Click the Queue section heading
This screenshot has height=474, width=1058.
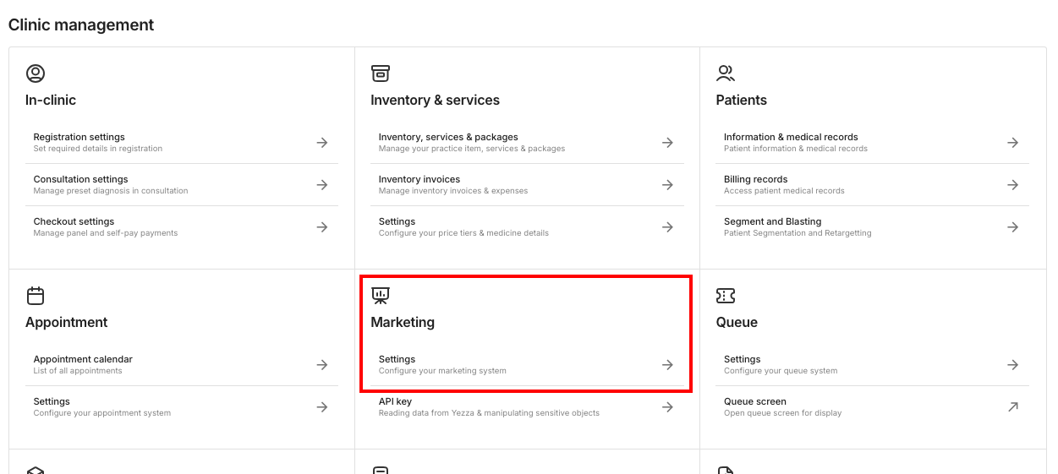(x=737, y=322)
